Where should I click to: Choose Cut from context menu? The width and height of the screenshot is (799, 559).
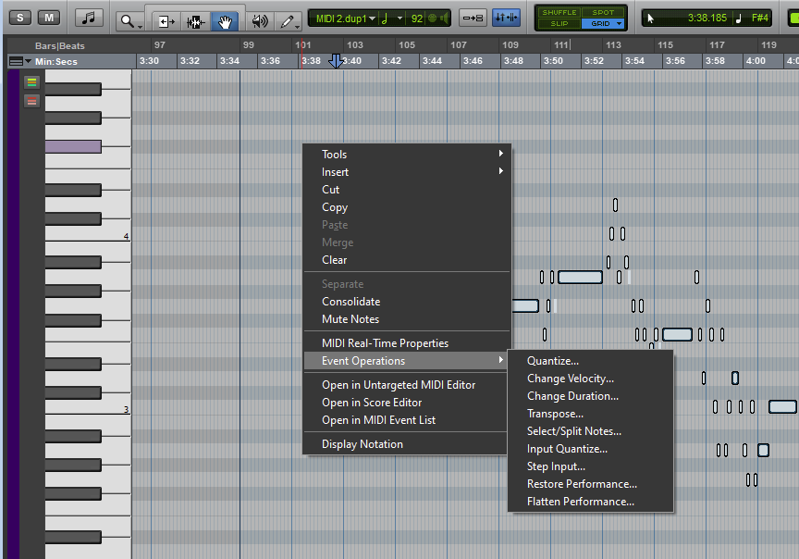407,189
